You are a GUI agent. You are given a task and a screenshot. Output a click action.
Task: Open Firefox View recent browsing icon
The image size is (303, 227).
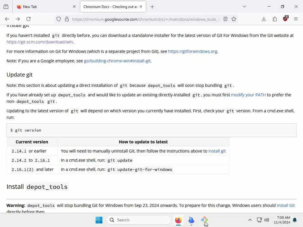(6, 7)
